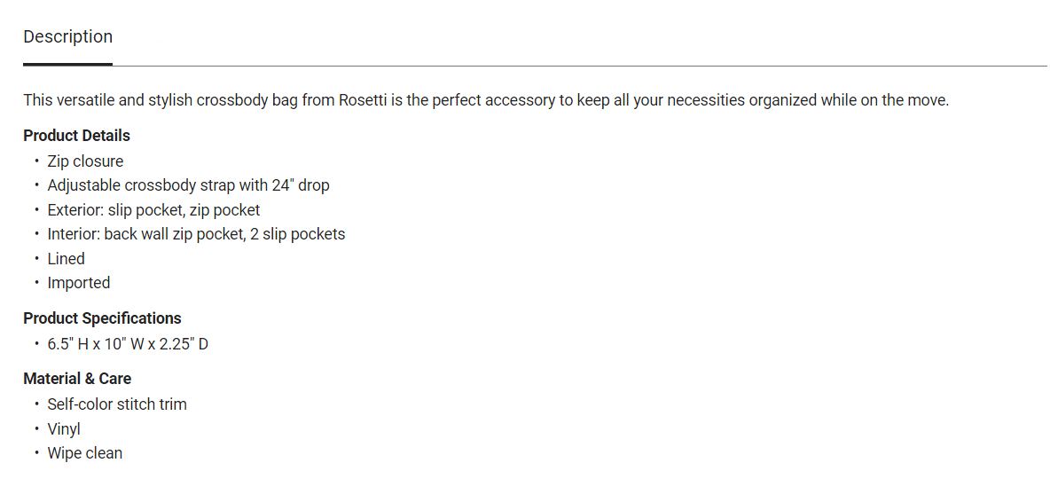Screen dimensions: 1050x502
Task: Click the Vinyl material item
Action: pyautogui.click(x=64, y=429)
